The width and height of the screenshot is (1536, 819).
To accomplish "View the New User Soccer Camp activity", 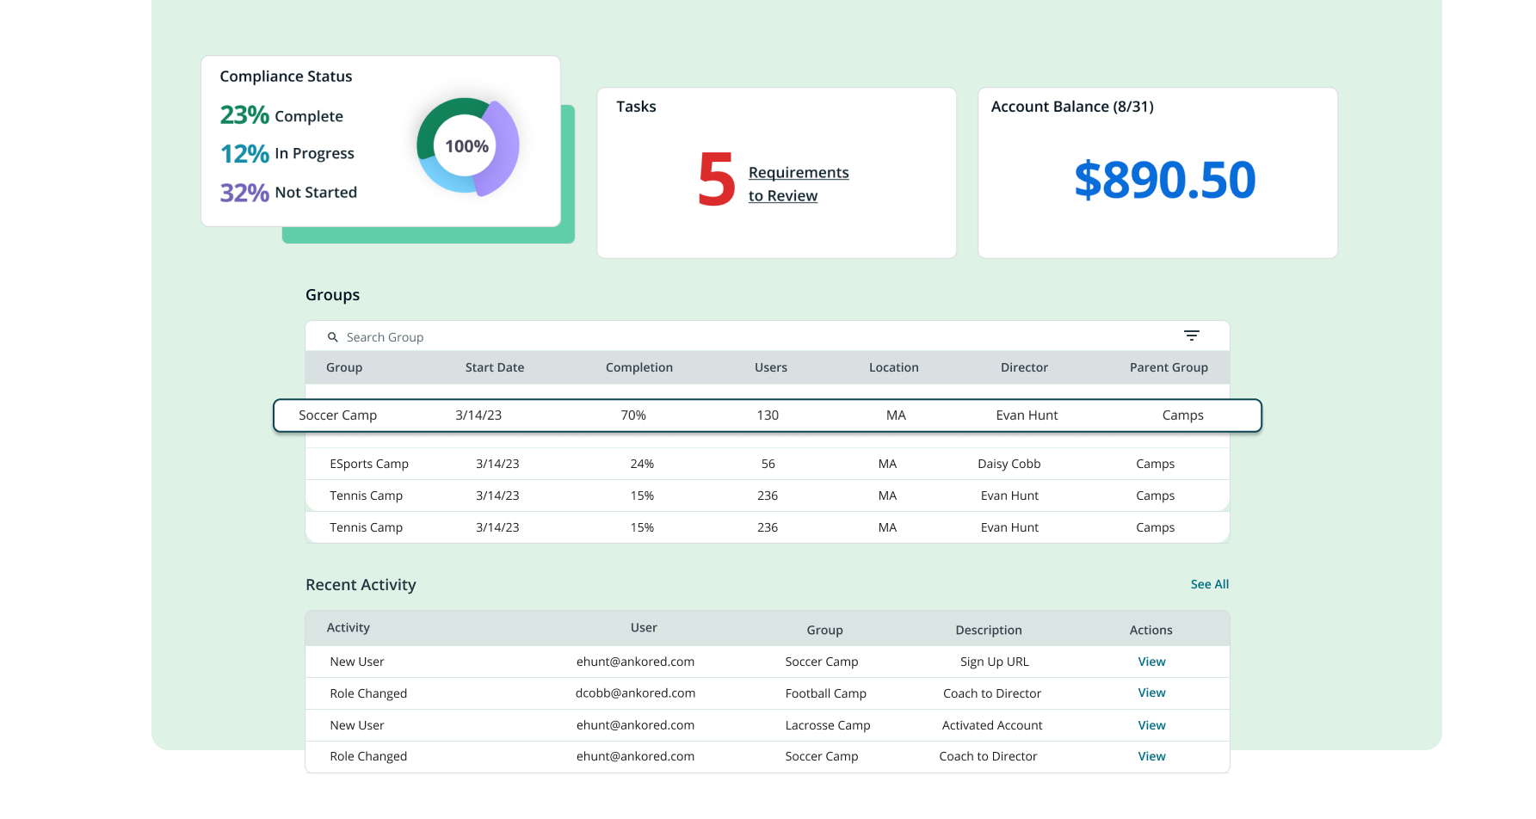I will (1151, 662).
